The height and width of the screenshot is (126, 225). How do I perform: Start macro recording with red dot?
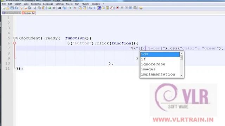click(117, 8)
